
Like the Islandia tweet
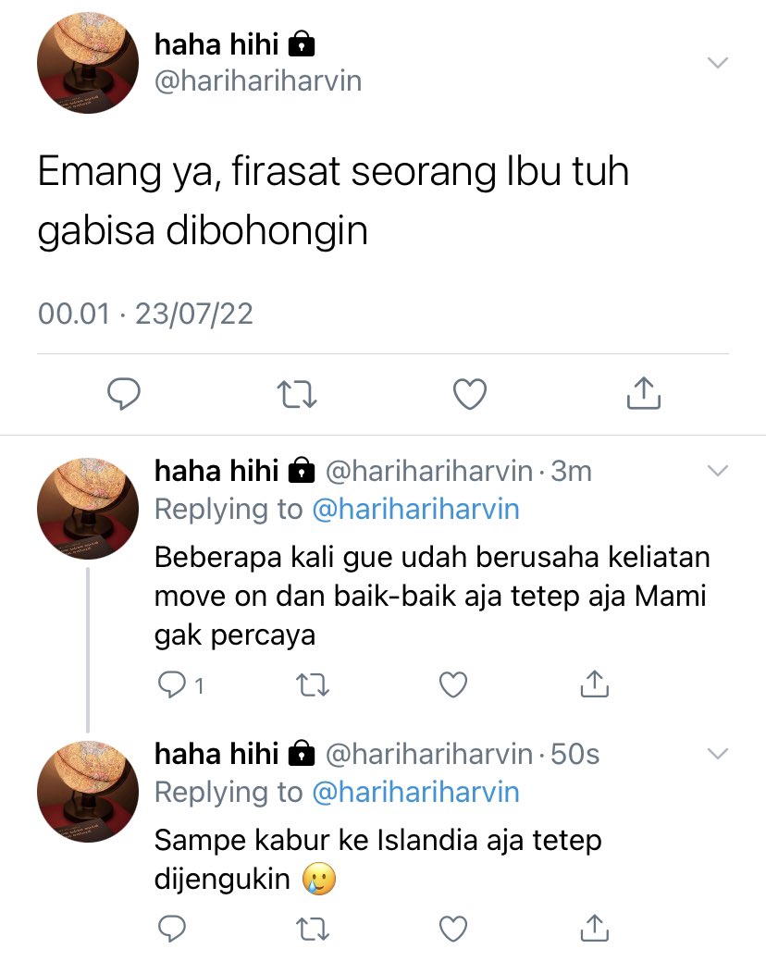click(453, 930)
